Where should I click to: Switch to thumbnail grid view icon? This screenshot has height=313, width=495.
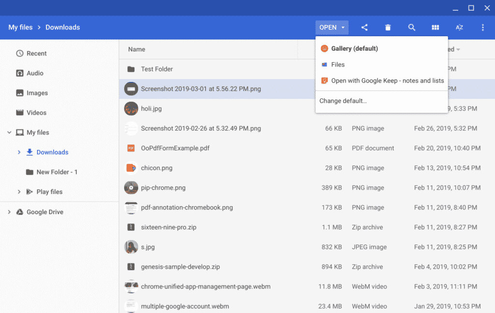(x=436, y=27)
